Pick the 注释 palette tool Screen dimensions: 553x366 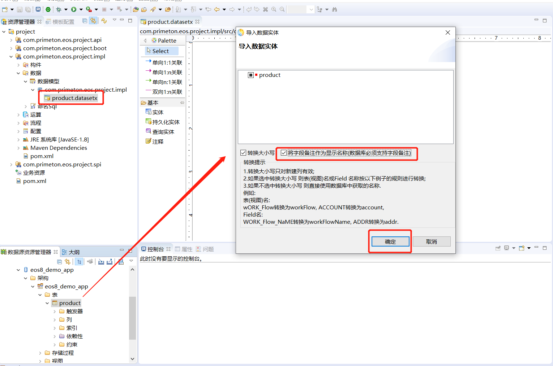pos(158,141)
